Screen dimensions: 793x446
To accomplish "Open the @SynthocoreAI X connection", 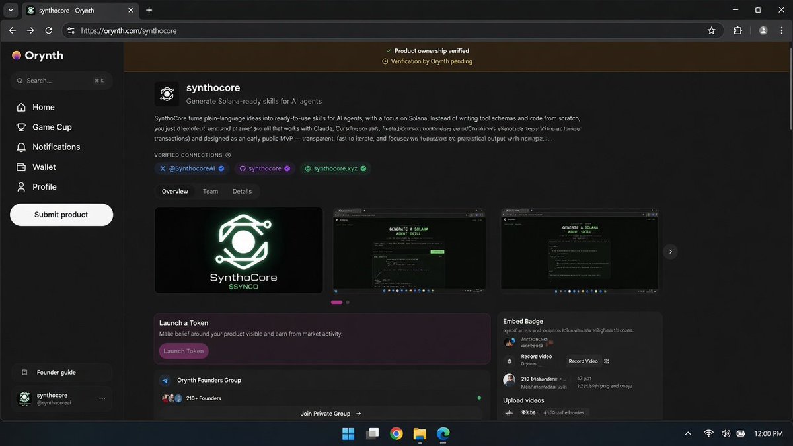I will (x=192, y=168).
